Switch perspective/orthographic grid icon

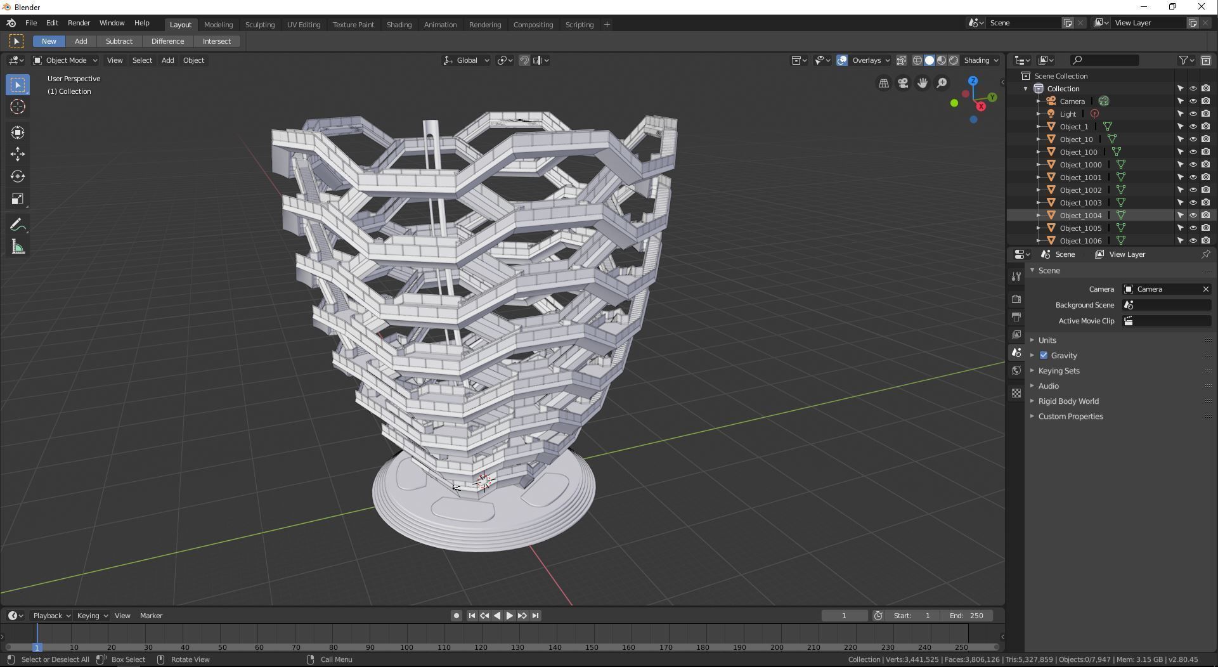[x=883, y=83]
